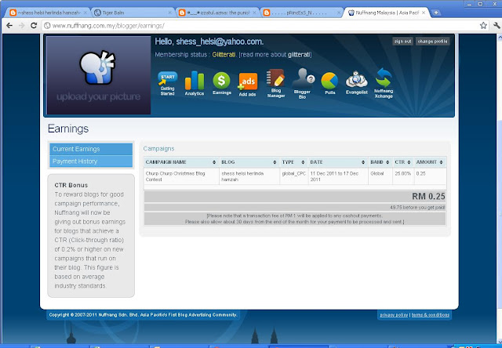Open the Blog Manager notebook icon
Image resolution: width=502 pixels, height=348 pixels.
275,84
